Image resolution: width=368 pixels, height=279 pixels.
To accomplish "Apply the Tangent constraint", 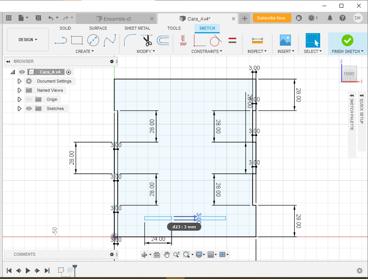I will [x=216, y=40].
